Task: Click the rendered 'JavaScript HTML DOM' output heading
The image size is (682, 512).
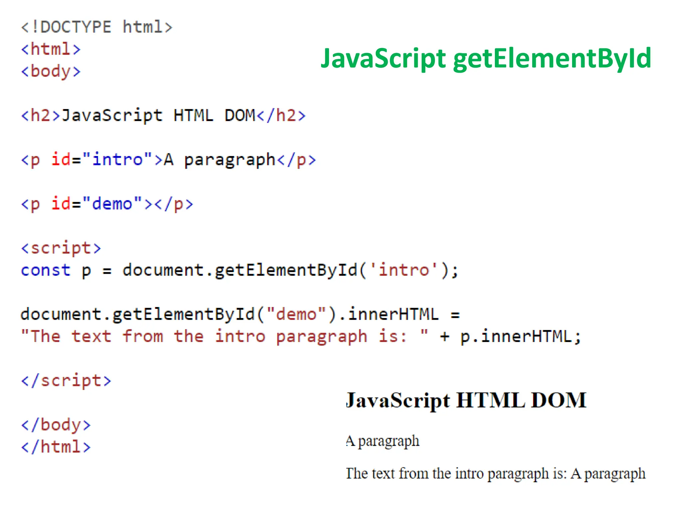Action: (466, 401)
